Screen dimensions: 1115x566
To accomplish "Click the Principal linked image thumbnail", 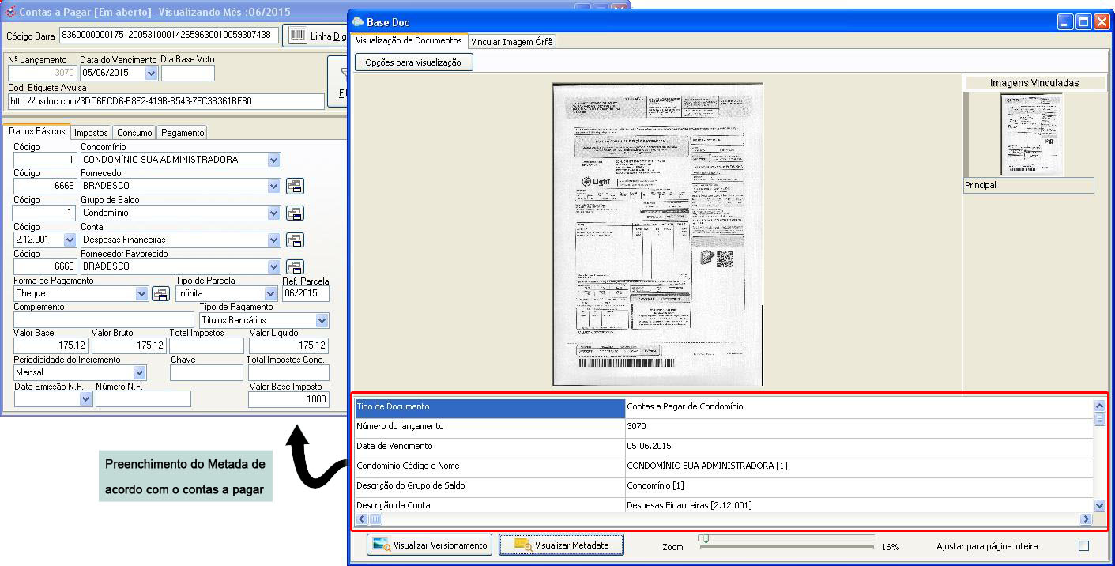I will [x=1031, y=134].
